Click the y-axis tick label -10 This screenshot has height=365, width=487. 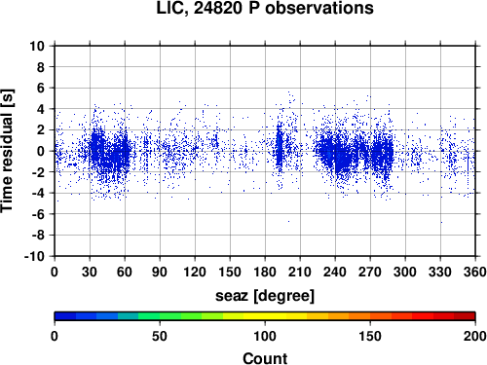34,256
